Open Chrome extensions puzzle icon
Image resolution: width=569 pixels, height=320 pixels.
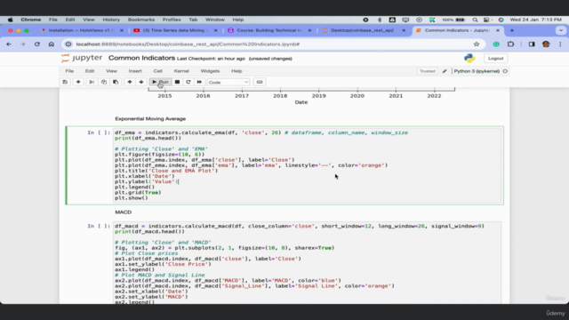[510, 44]
